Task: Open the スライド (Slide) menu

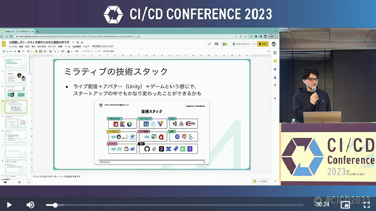Action: 52,47
